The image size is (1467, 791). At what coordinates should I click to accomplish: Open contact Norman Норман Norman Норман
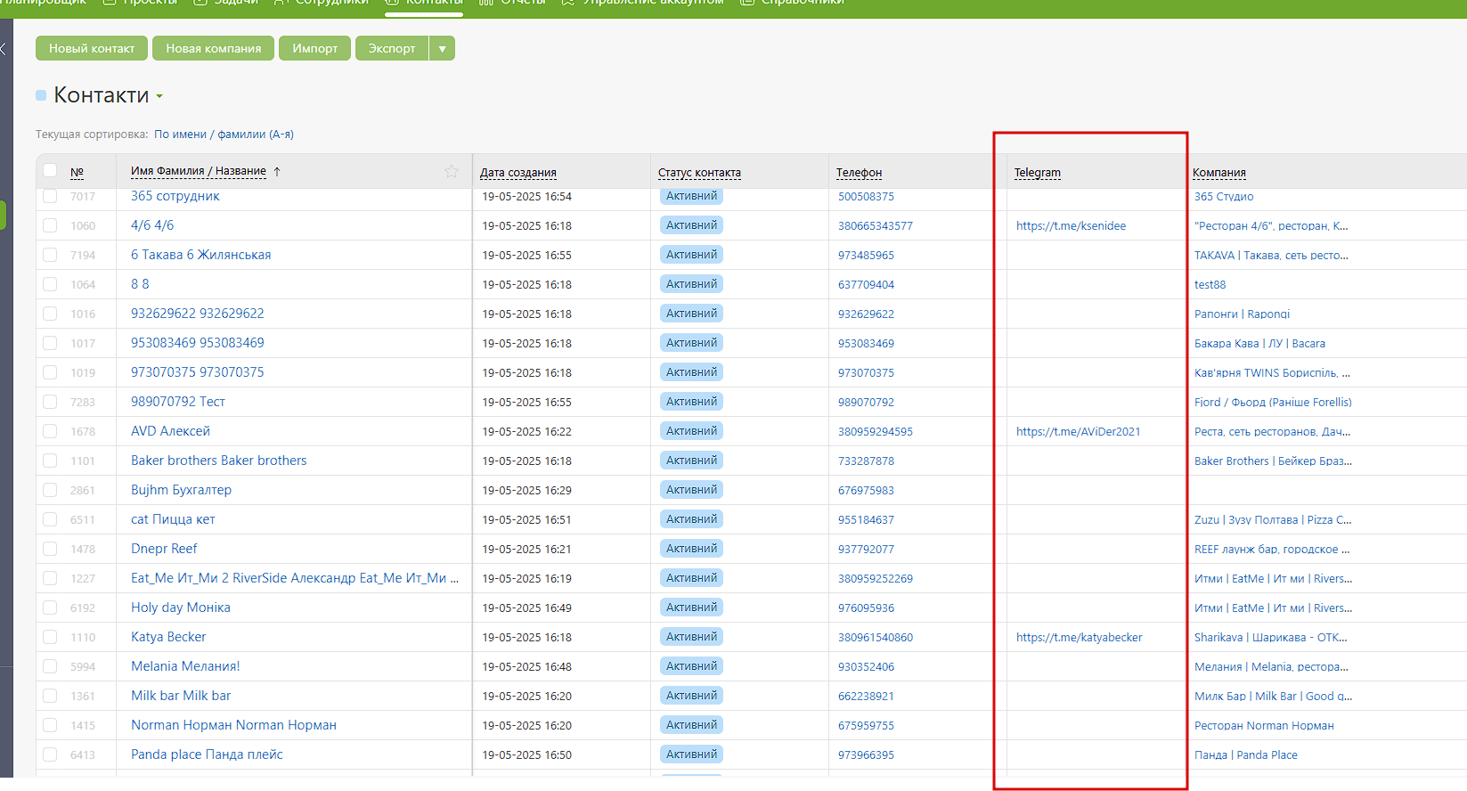click(x=234, y=725)
